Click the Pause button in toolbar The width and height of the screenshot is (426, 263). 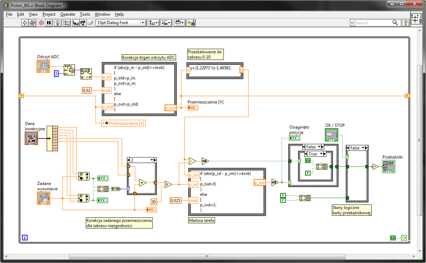click(x=49, y=23)
